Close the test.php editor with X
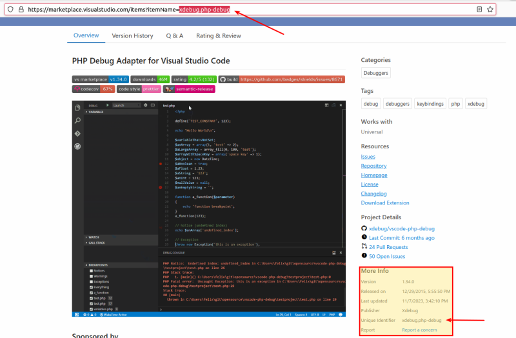 pyautogui.click(x=341, y=105)
